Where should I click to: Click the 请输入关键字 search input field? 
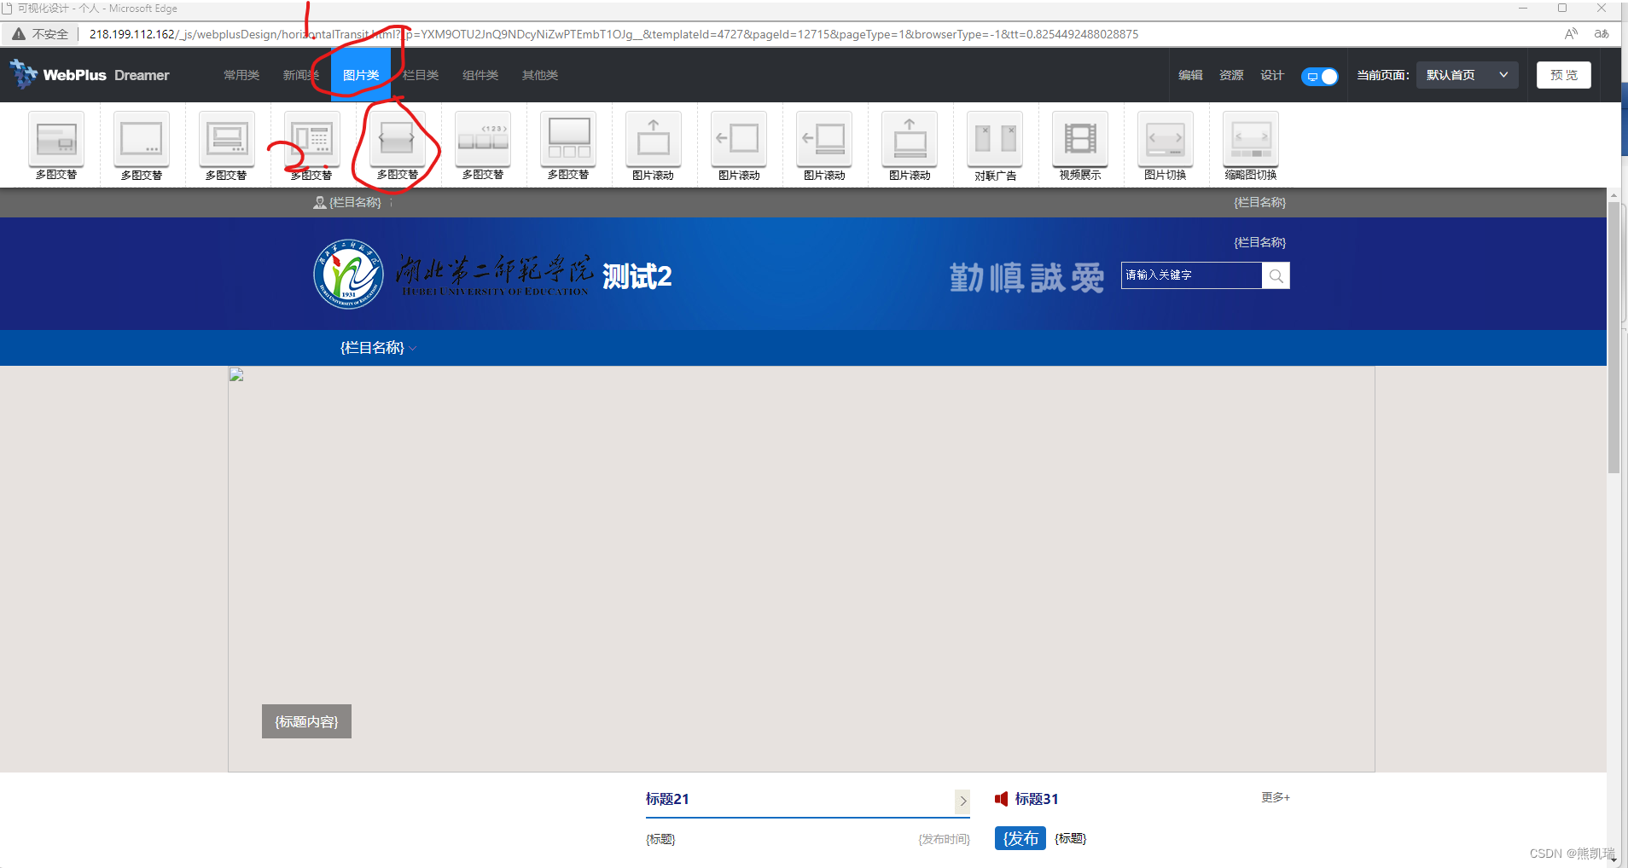(x=1190, y=275)
